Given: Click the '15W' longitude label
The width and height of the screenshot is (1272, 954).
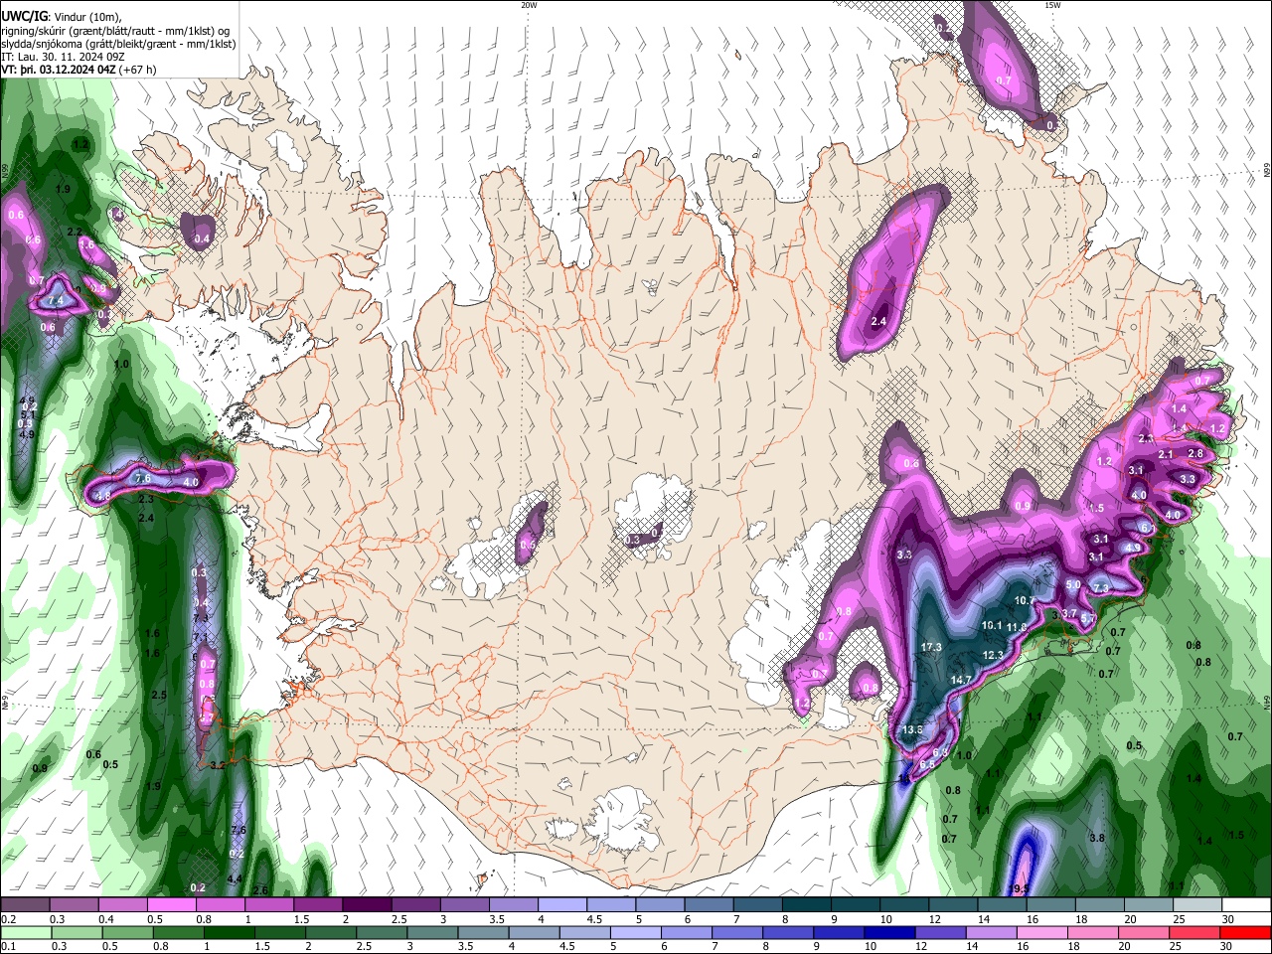Looking at the screenshot, I should click(x=1052, y=5).
